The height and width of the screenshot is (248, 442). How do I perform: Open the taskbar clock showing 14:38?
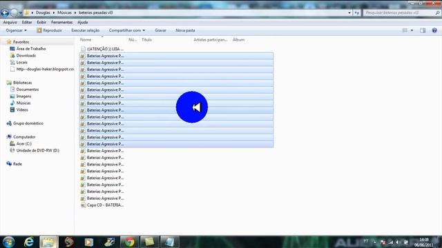coord(423,242)
